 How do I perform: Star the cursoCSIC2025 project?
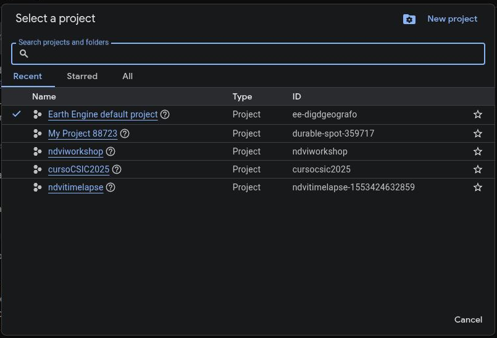pyautogui.click(x=478, y=169)
